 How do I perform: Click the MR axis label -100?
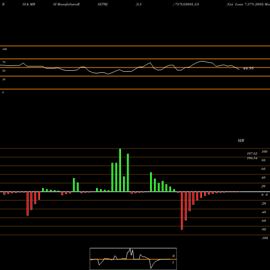click(x=265, y=238)
